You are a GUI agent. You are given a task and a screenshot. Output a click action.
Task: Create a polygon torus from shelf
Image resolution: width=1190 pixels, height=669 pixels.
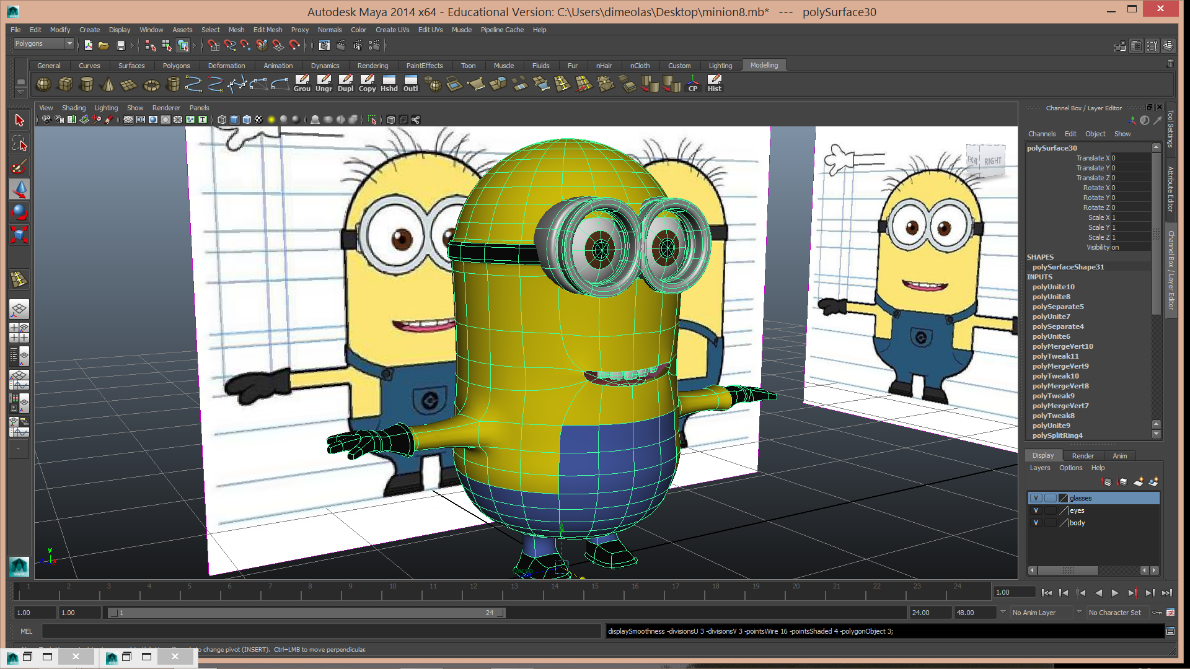[151, 84]
